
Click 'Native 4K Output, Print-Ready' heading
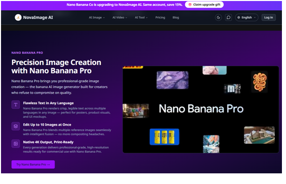[48, 142]
